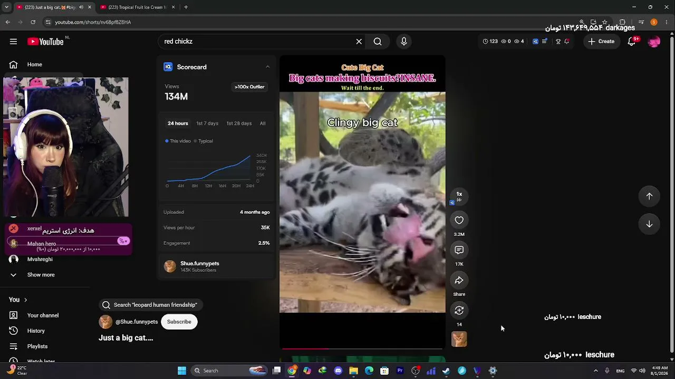Open the @Shue.funnypets handle link
This screenshot has width=675, height=379.
click(x=137, y=322)
